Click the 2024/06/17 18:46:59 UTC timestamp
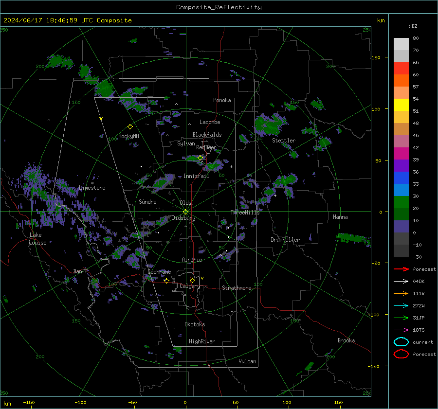The width and height of the screenshot is (438, 409). point(67,20)
